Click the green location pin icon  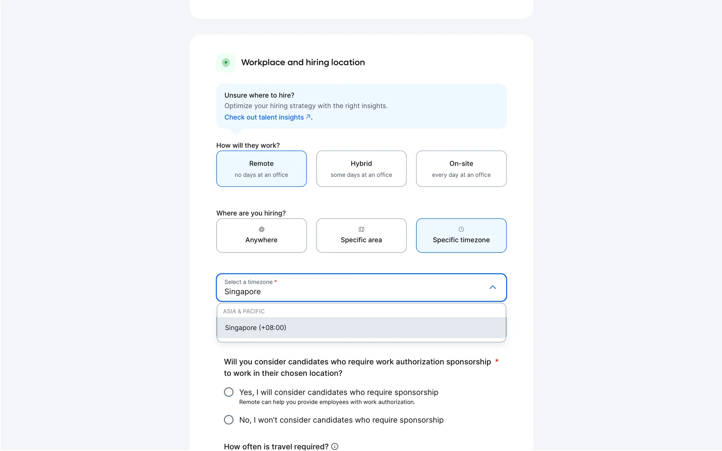[x=226, y=62]
